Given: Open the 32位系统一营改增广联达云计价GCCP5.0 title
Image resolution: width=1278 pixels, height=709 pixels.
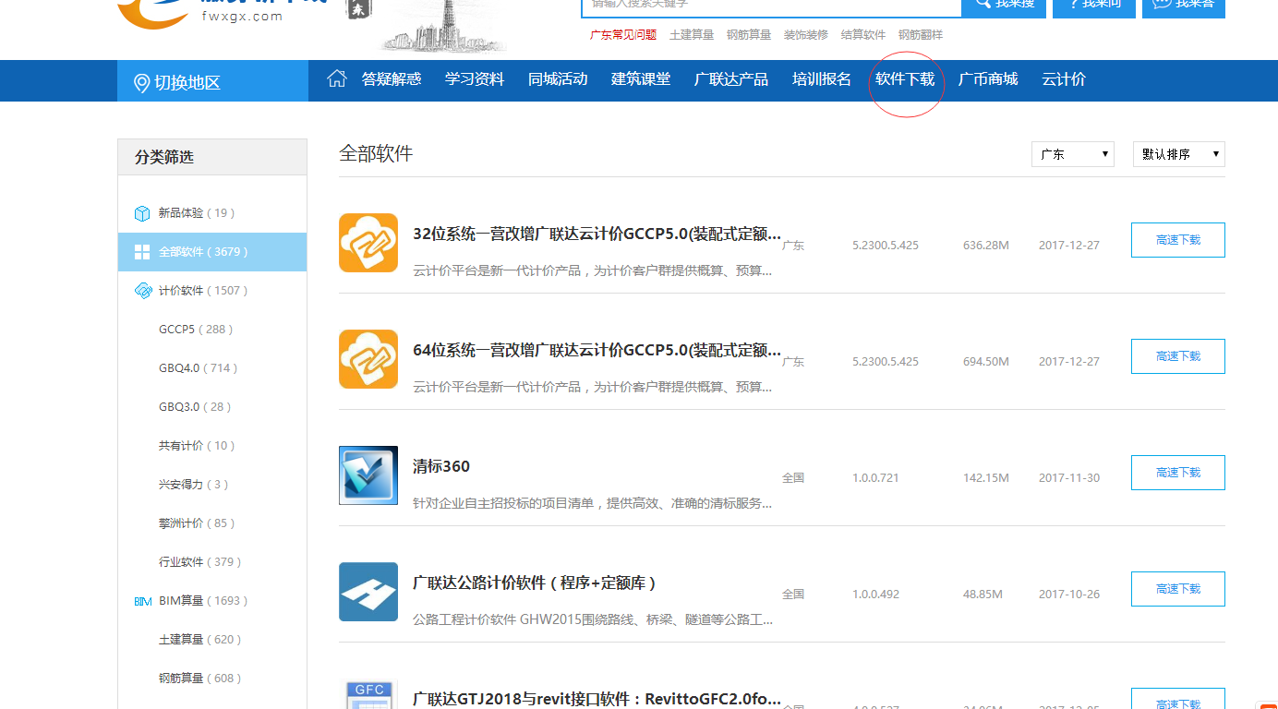Looking at the screenshot, I should coord(597,234).
